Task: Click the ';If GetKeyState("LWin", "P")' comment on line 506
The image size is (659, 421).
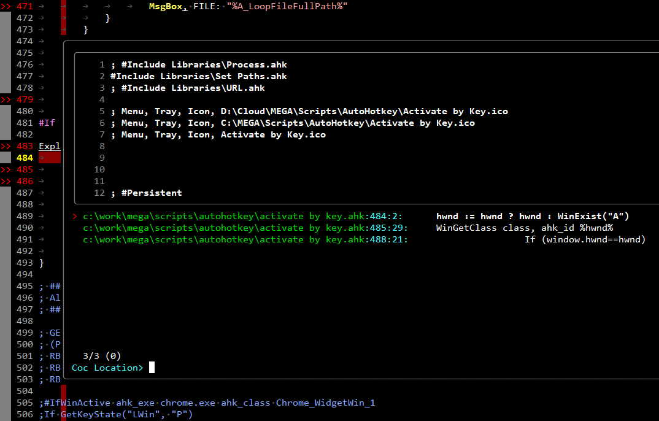Action: [x=115, y=414]
